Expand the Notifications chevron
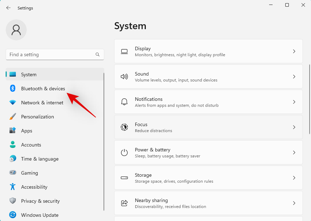Viewport: 311px width, 221px height. [294, 102]
